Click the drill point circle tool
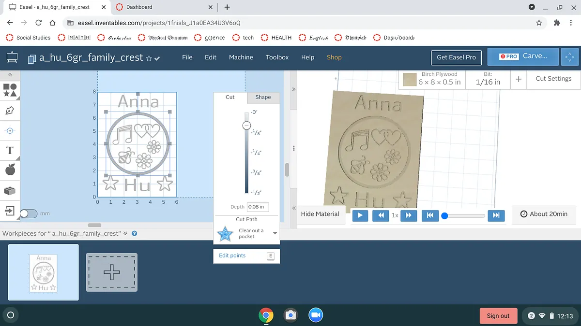 (10, 130)
